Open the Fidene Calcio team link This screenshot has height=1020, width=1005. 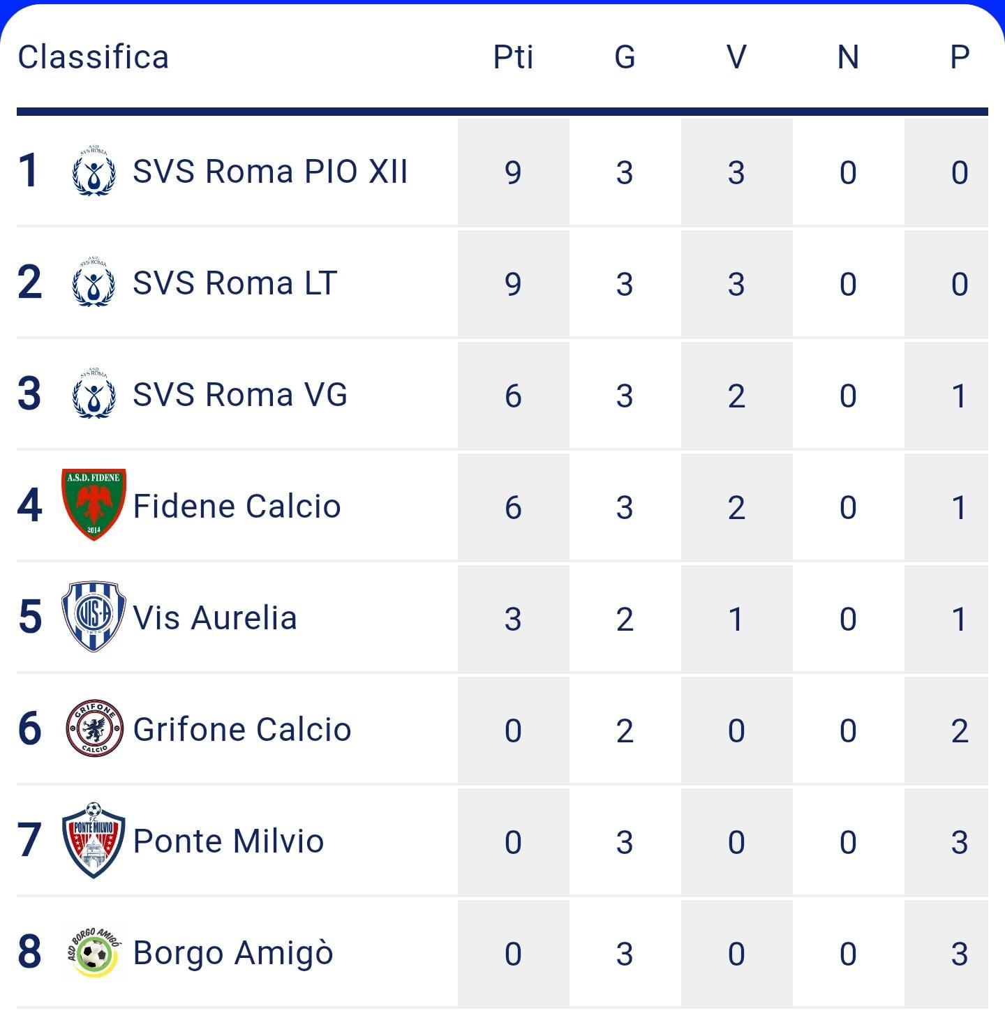pos(237,507)
